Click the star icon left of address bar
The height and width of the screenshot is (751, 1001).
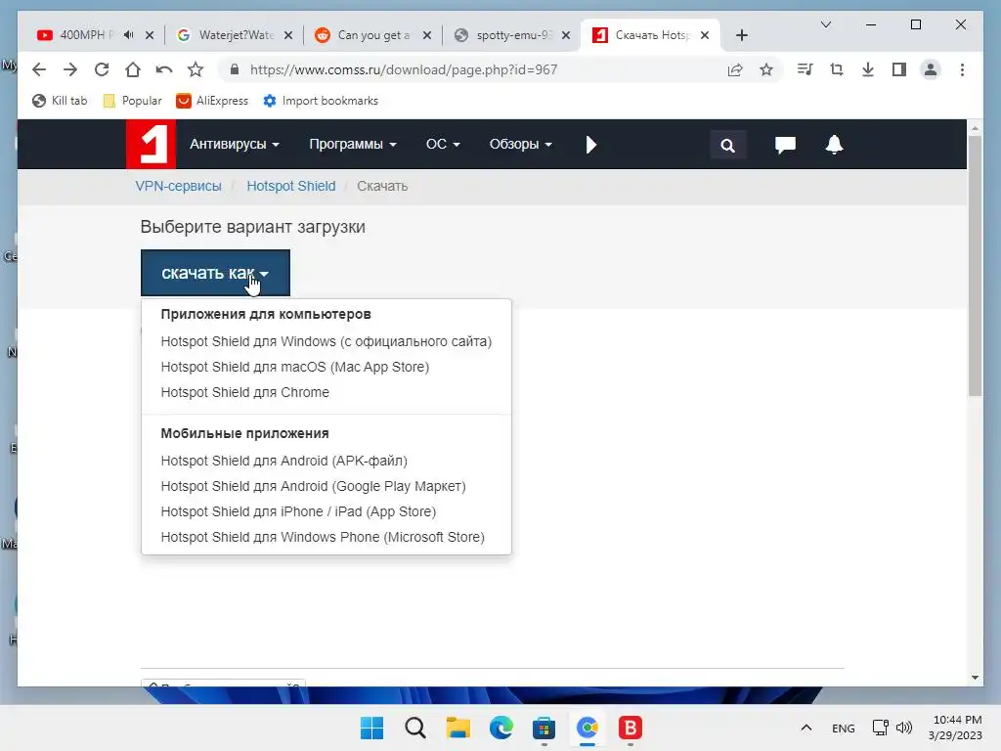tap(196, 69)
